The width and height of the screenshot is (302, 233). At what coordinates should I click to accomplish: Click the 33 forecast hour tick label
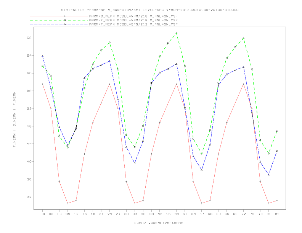135,214
